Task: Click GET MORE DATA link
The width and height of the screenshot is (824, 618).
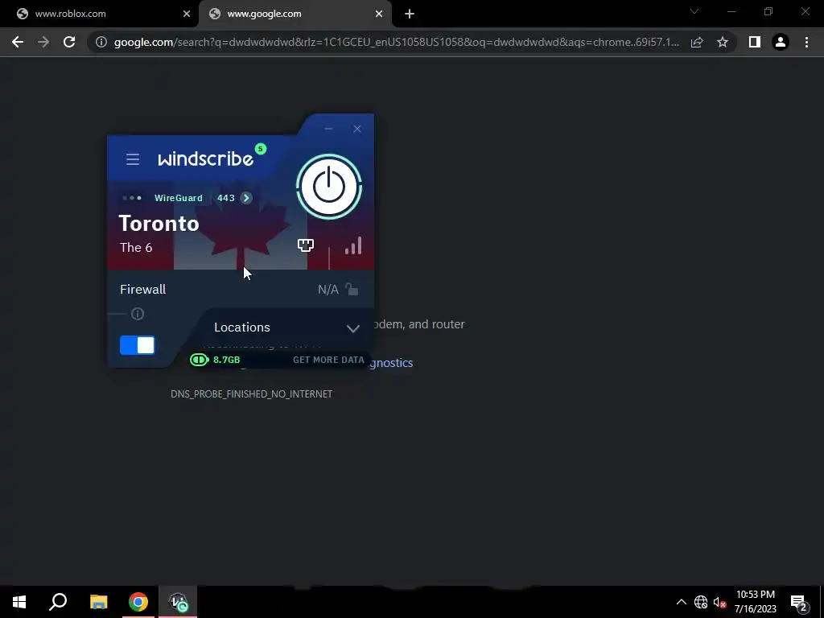Action: click(x=328, y=360)
